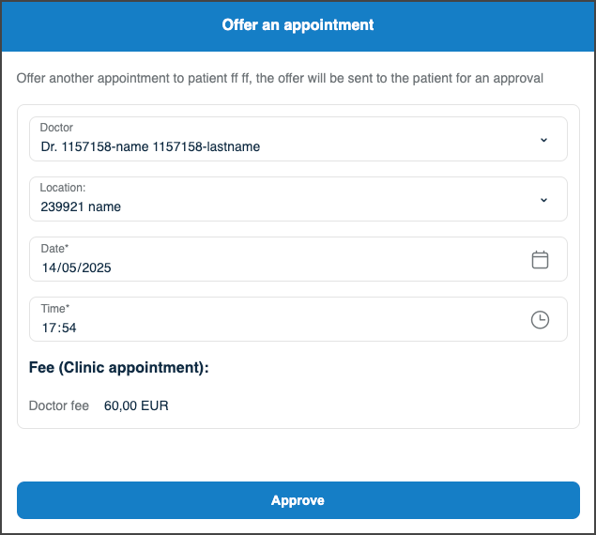Image resolution: width=596 pixels, height=535 pixels.
Task: Click the 'Offer an appointment' header title
Action: pos(298,25)
